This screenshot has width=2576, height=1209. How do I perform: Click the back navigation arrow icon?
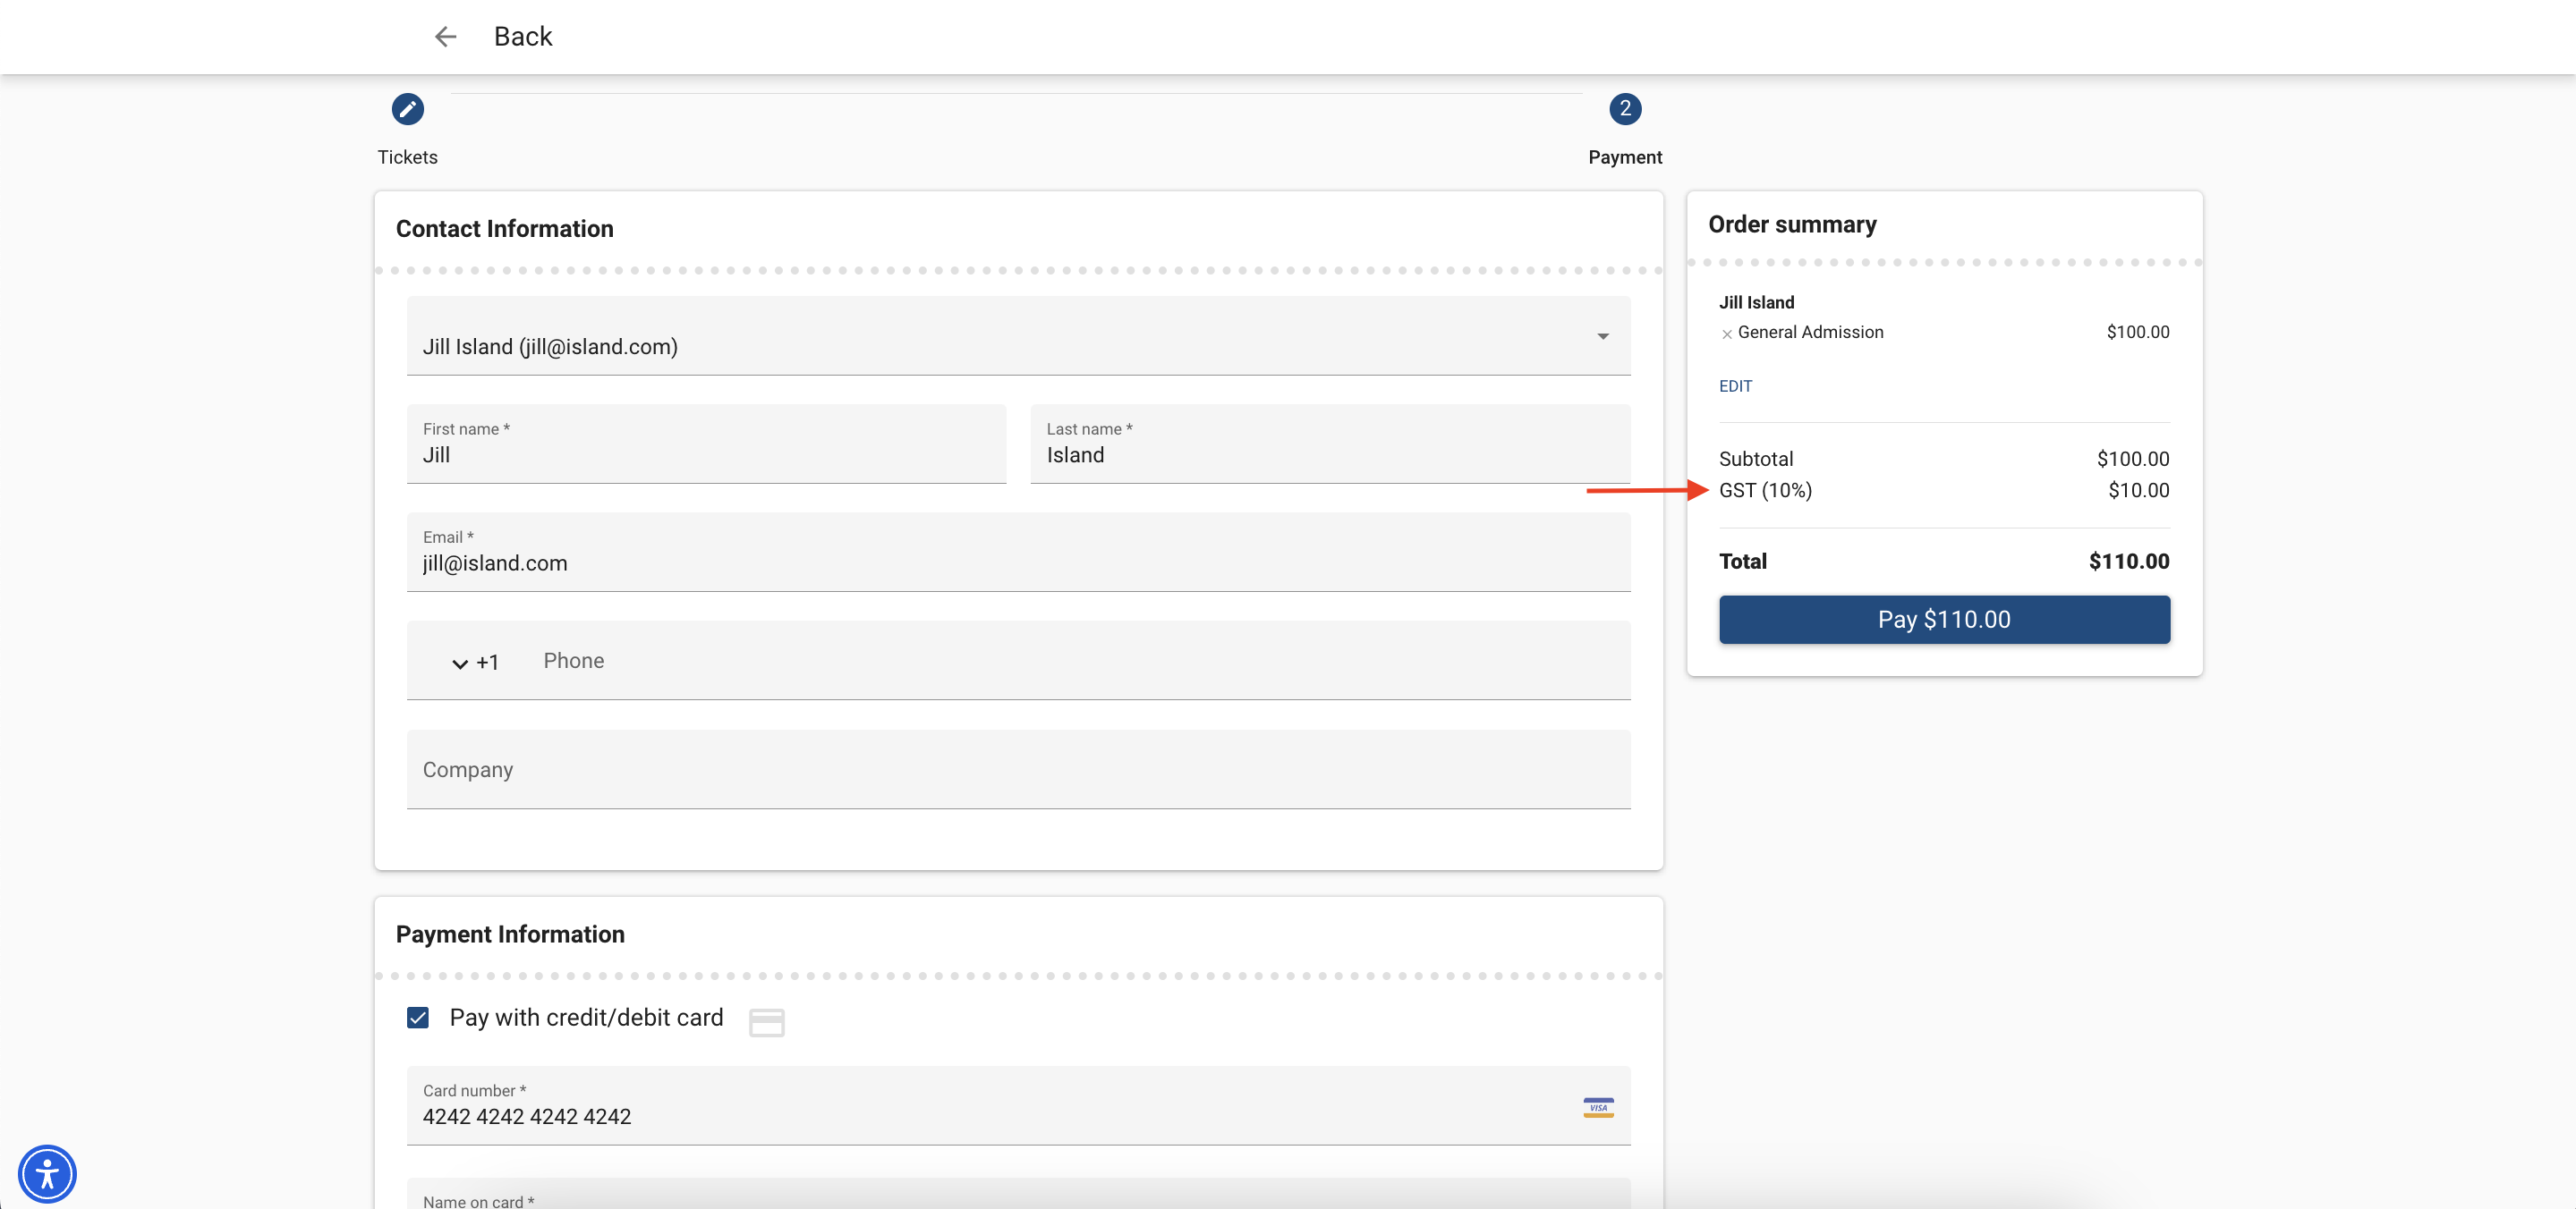[x=442, y=35]
